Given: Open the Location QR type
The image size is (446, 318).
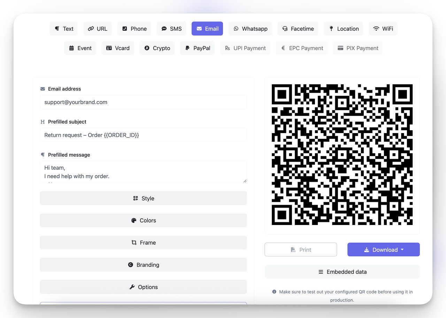Looking at the screenshot, I should pyautogui.click(x=344, y=29).
